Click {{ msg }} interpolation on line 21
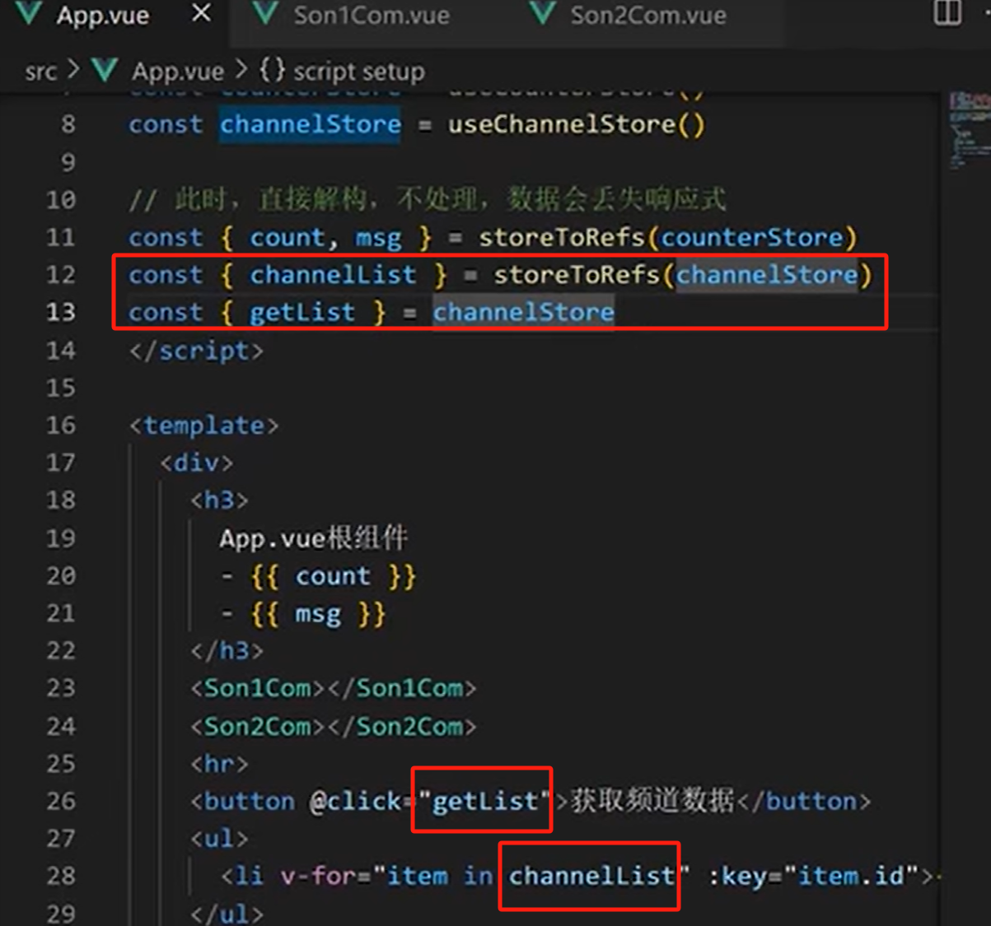This screenshot has width=991, height=926. coord(318,614)
